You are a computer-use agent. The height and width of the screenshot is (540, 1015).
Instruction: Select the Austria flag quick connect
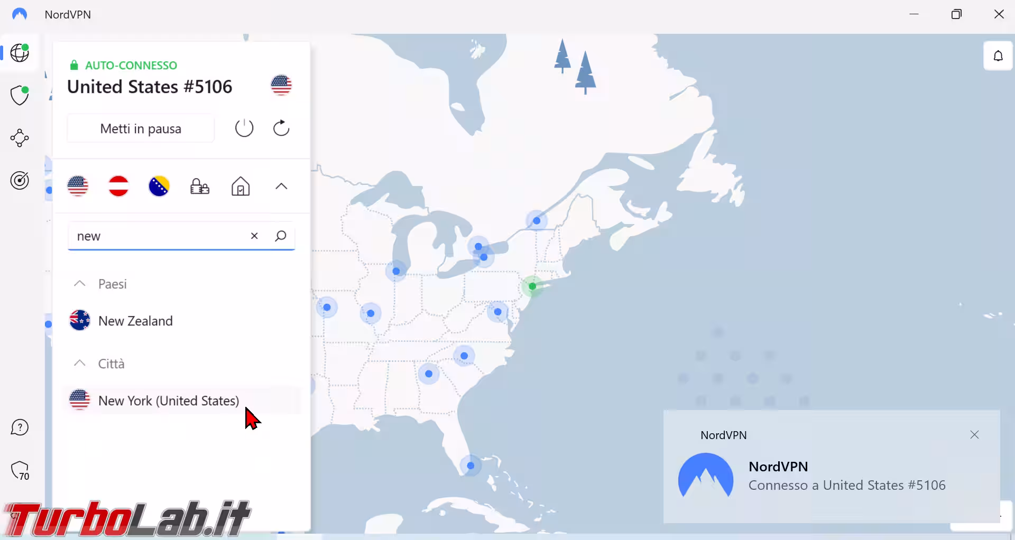(118, 186)
